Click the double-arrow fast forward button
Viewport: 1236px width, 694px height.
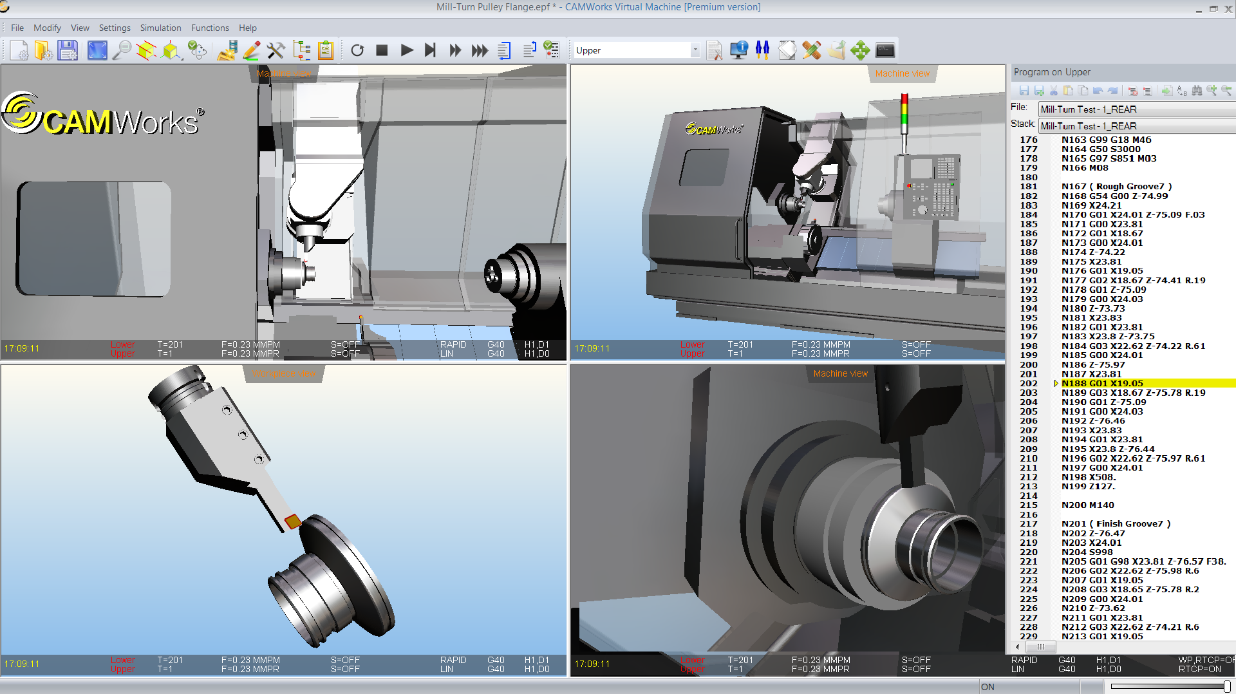455,50
